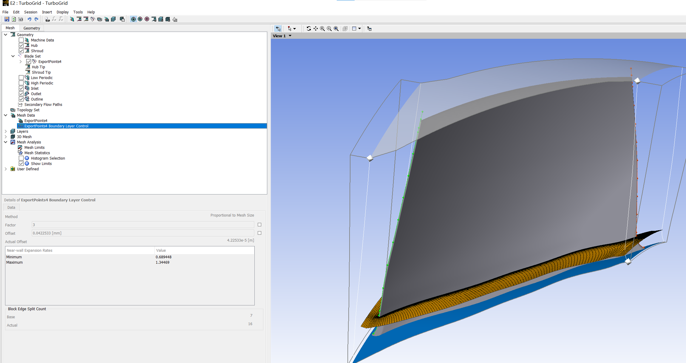Image resolution: width=686 pixels, height=363 pixels.
Task: Enable the Machine Data checkbox
Action: (21, 40)
